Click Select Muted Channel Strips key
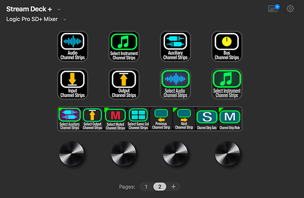304x198 pixels. (x=116, y=119)
